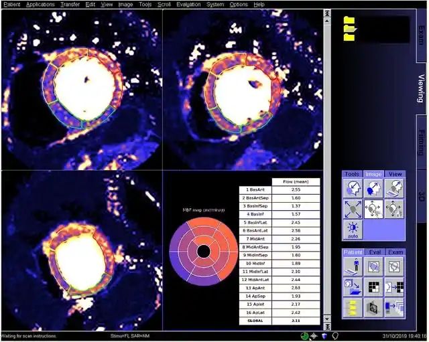Viewport: 429px width, 342px height.
Task: Click the MBF bullseye polar map
Action: (x=204, y=251)
